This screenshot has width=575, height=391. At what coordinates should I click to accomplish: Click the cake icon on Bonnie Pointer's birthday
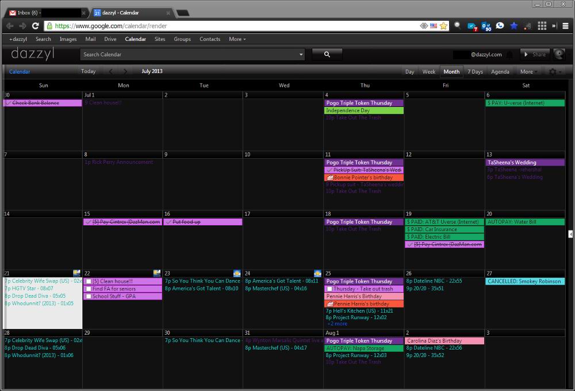[x=329, y=178]
